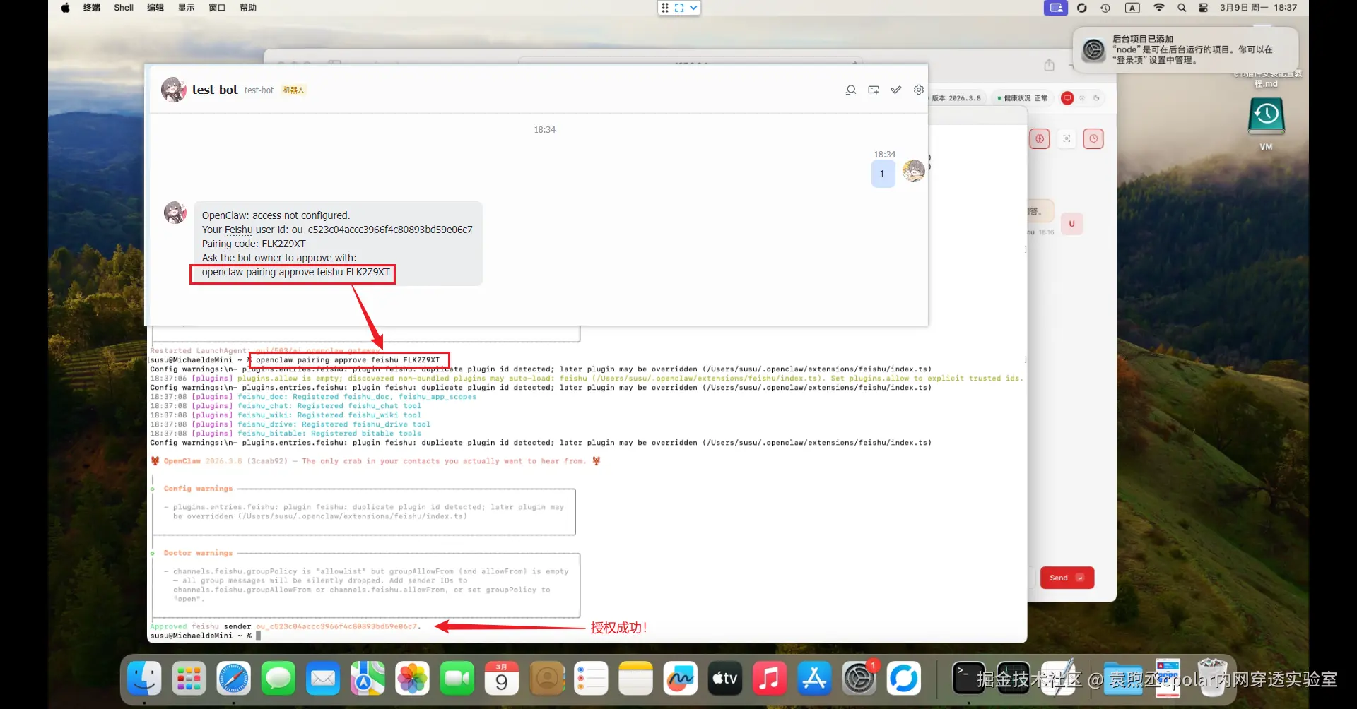Image resolution: width=1357 pixels, height=709 pixels.
Task: Open Contacts from the Dock
Action: click(547, 679)
